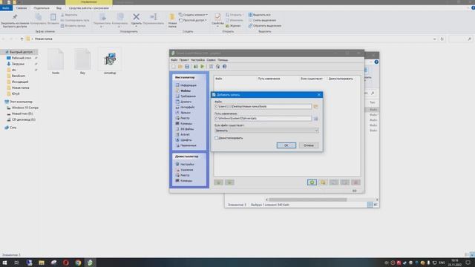Screen dimensions: 475x267
Task: Open Сервис menu in Smart Install Maker
Action: [x=211, y=60]
